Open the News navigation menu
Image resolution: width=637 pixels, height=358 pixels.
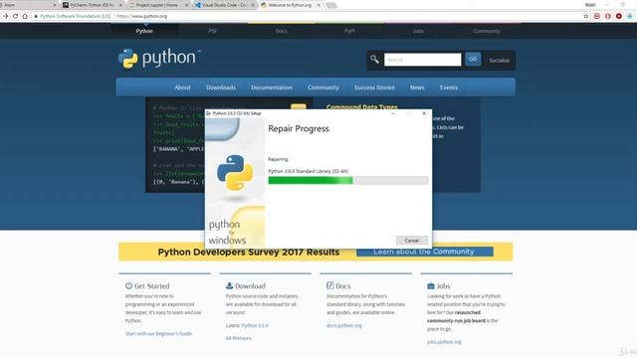[417, 88]
